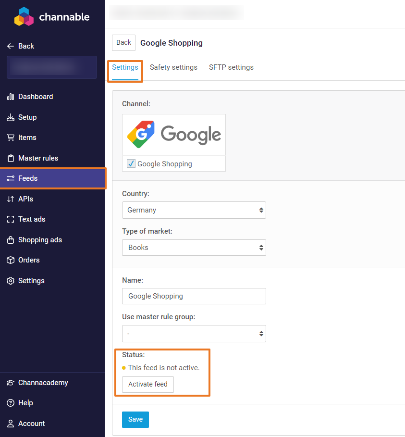This screenshot has width=405, height=437.
Task: Open the Type of market dropdown
Action: [x=194, y=248]
